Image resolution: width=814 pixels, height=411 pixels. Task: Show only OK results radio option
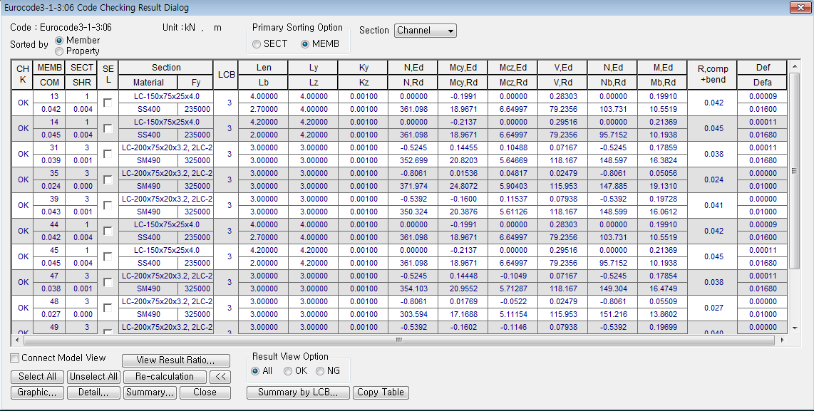point(288,371)
